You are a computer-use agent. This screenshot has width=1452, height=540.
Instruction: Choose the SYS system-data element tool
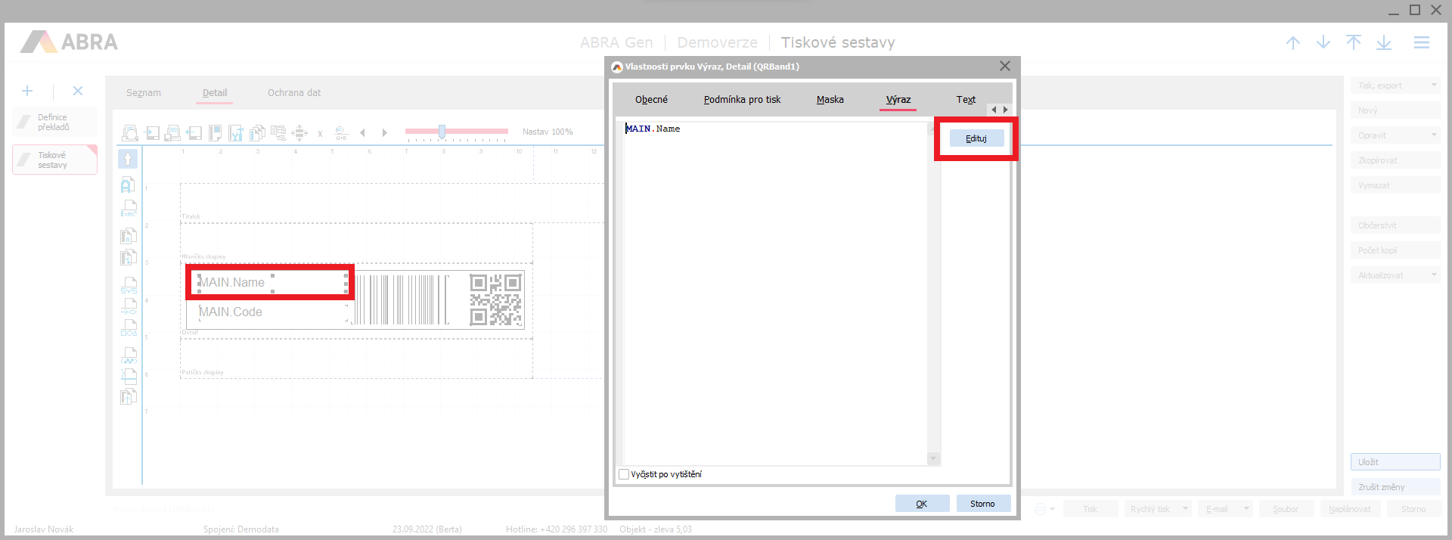coord(129,285)
